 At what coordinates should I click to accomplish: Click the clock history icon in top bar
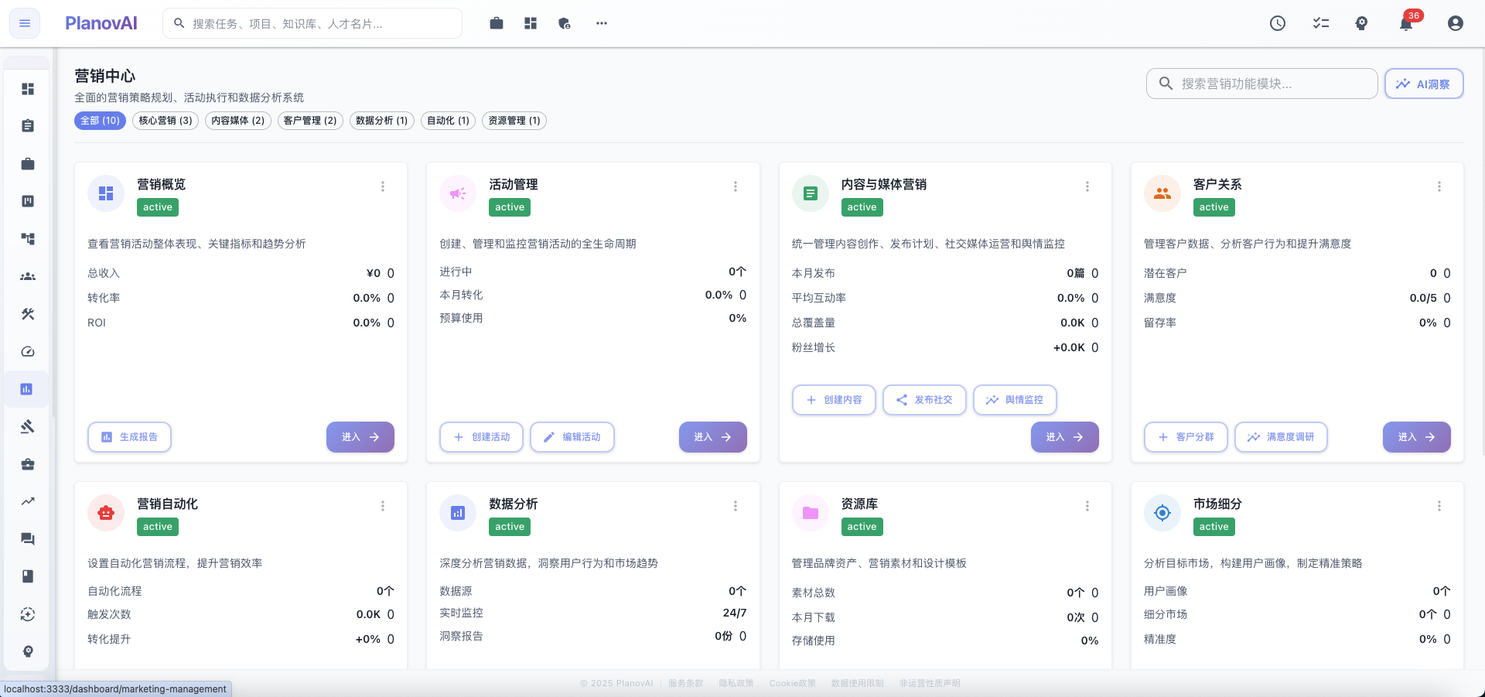click(x=1277, y=23)
